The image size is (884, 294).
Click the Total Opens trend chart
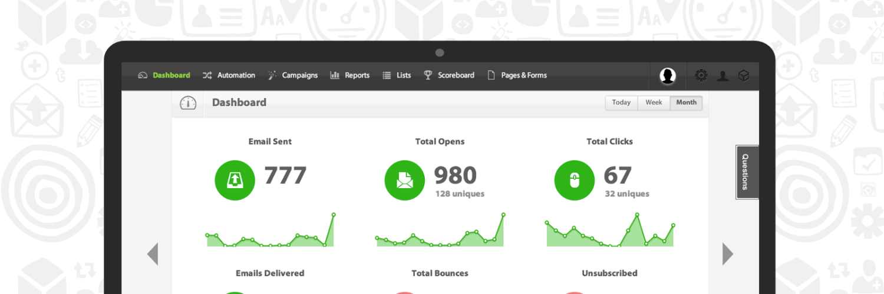440,230
